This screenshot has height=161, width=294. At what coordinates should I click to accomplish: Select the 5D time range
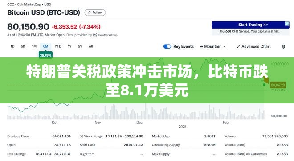[x=23, y=46]
